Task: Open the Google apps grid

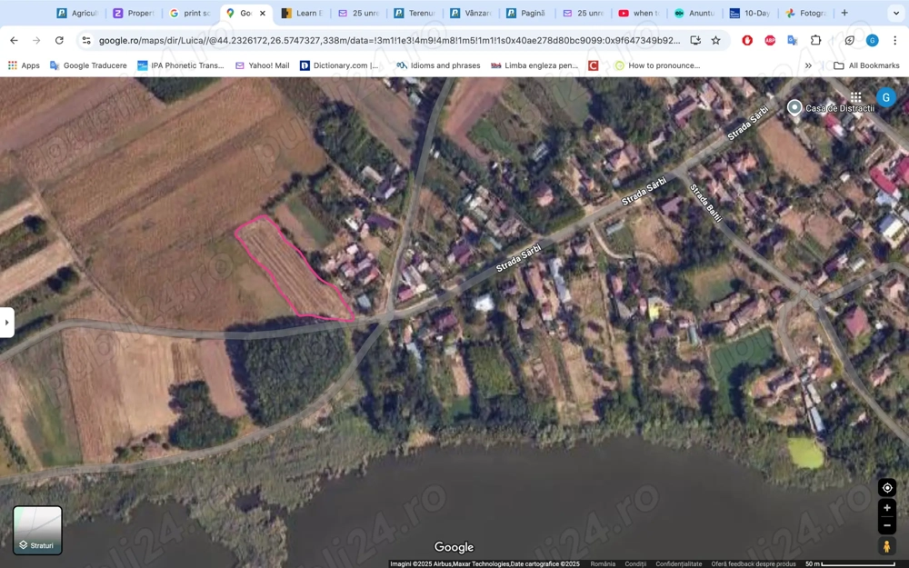Action: (855, 97)
